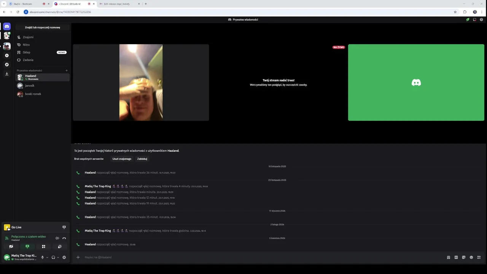Open the second server avatar in sidebar
487x274 pixels.
(x=6, y=46)
